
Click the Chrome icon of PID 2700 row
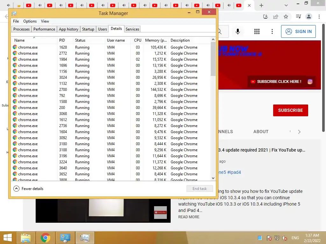[x=15, y=89]
